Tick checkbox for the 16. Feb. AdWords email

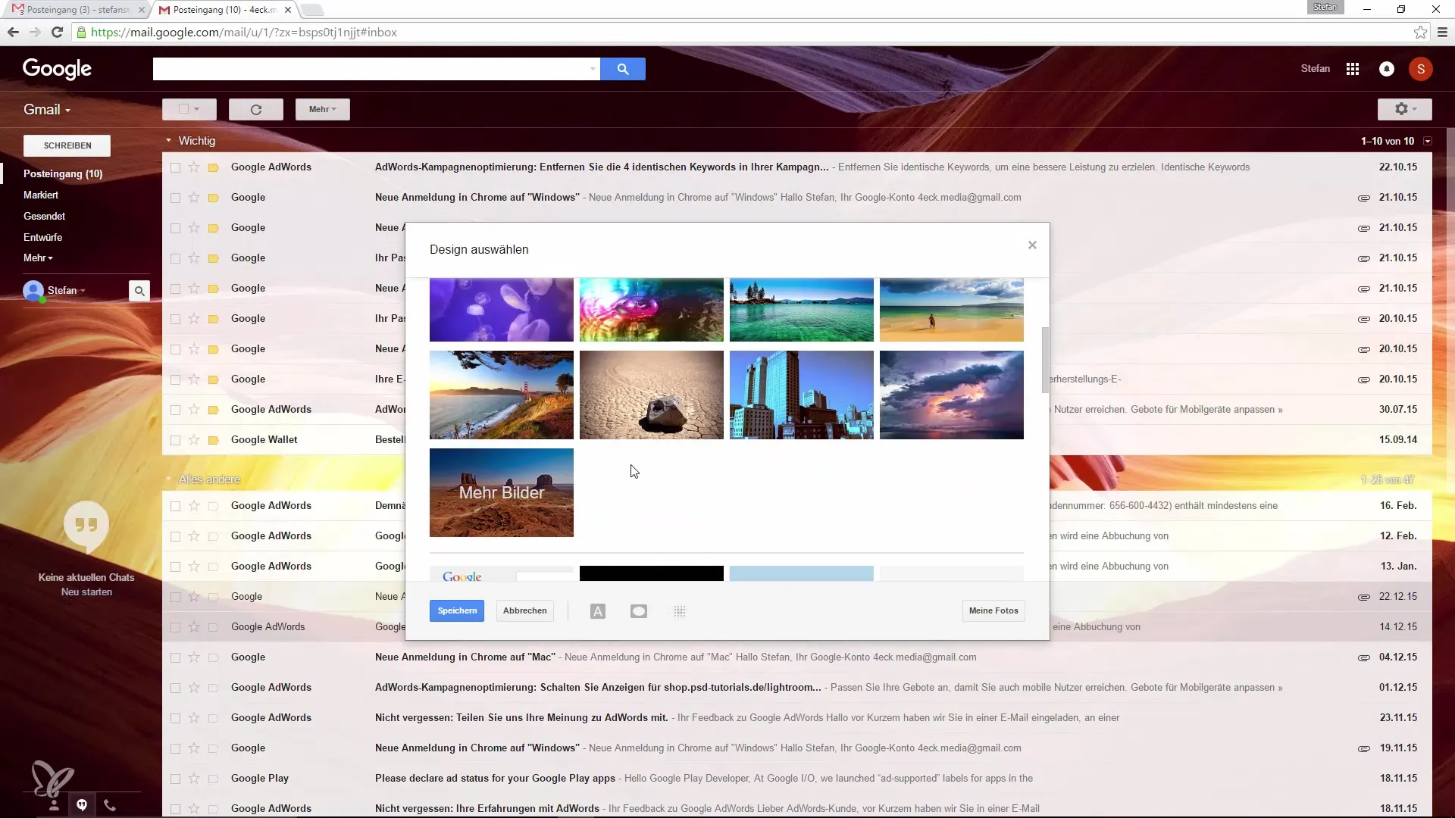(175, 506)
